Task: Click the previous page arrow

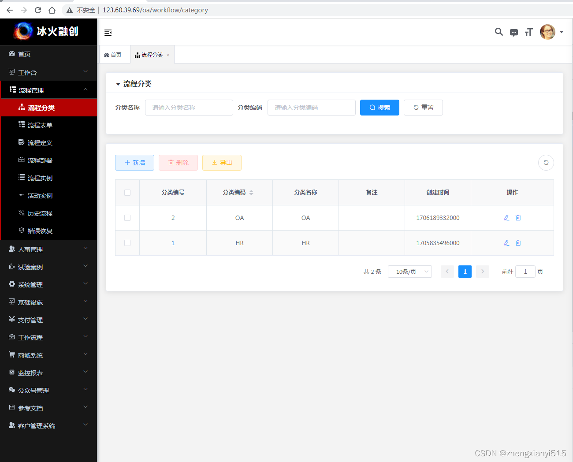Action: click(447, 272)
